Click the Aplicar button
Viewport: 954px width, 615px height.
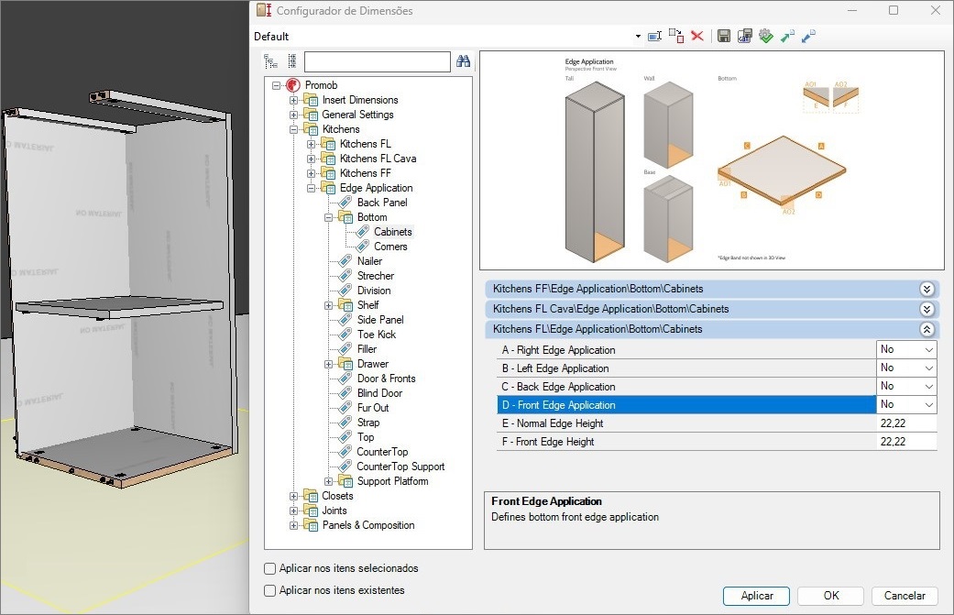[x=756, y=596]
